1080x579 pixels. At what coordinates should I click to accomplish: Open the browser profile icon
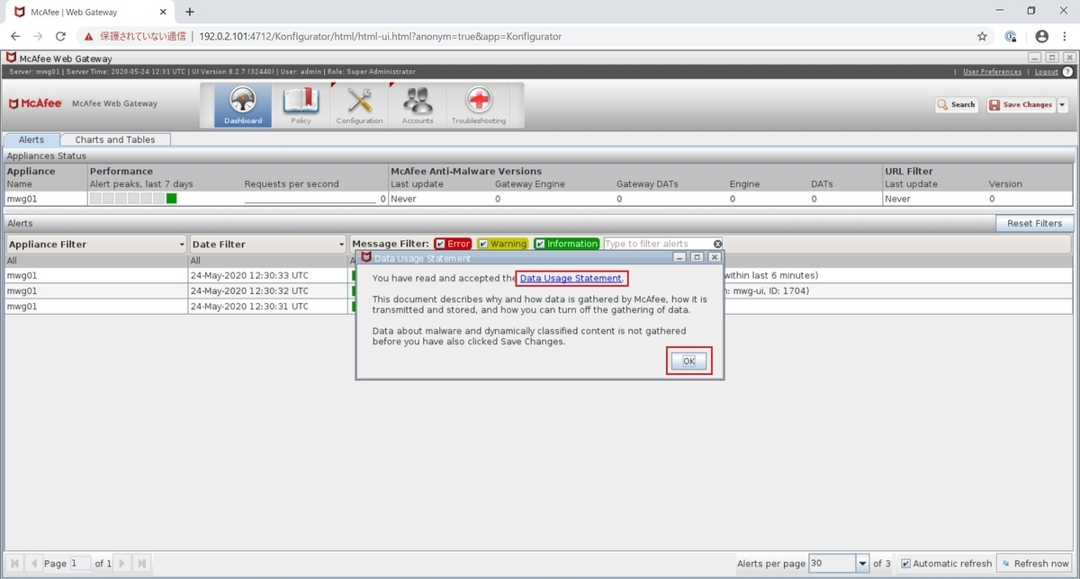1042,36
